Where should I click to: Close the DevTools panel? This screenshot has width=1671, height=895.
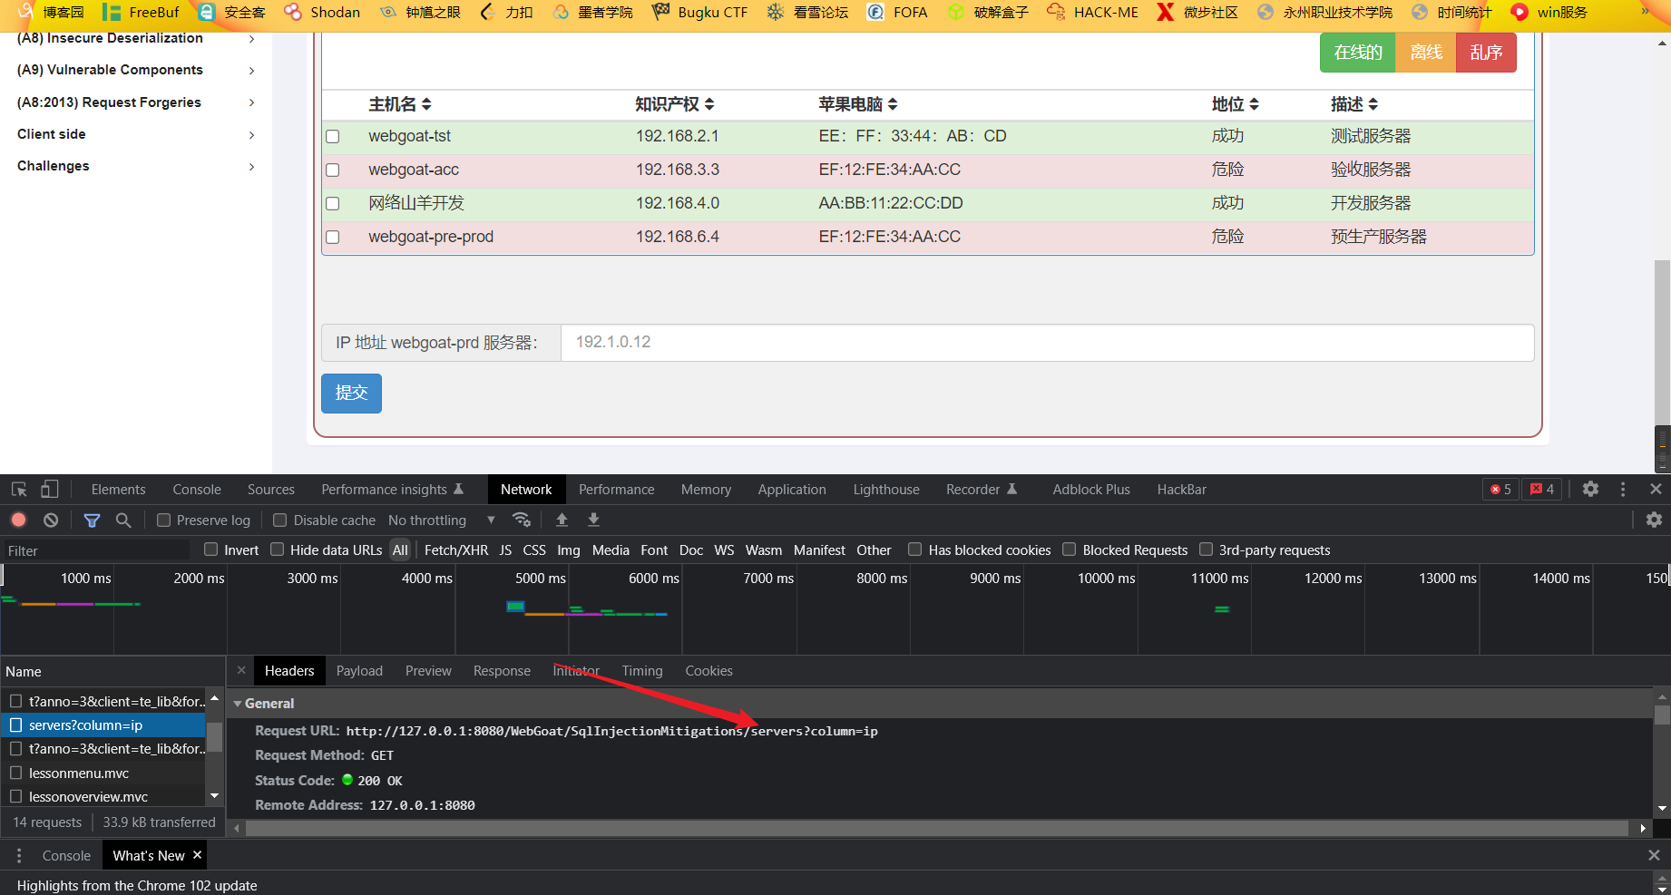pos(1656,490)
